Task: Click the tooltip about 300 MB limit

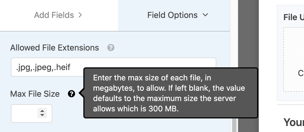Action: point(171,93)
